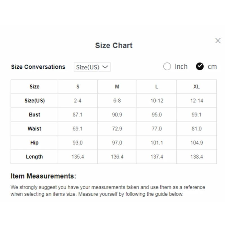Open the Size(US) conversion dropdown
Screen dimensions: 225x225
(92, 67)
